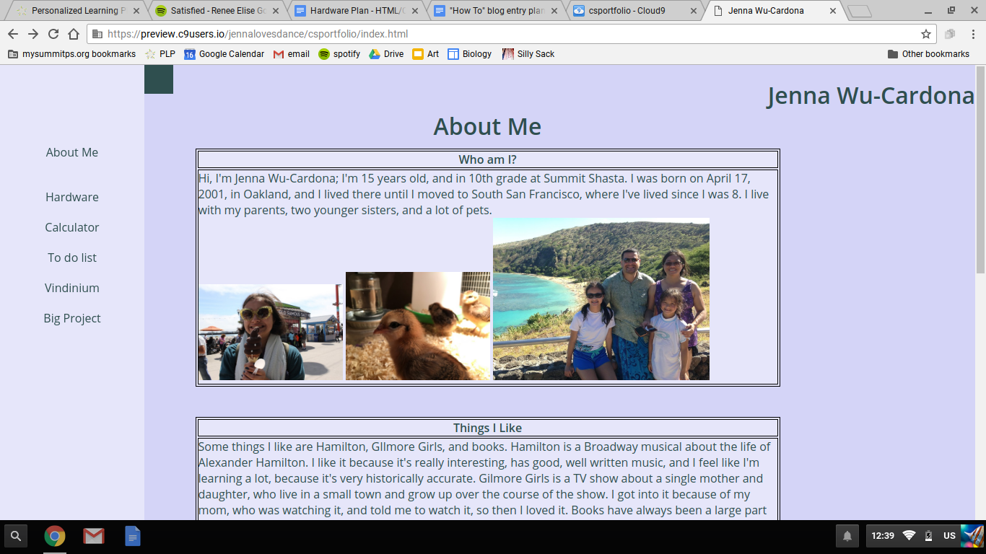This screenshot has height=554, width=986.
Task: Open the Chrome three-dot menu
Action: (x=972, y=34)
